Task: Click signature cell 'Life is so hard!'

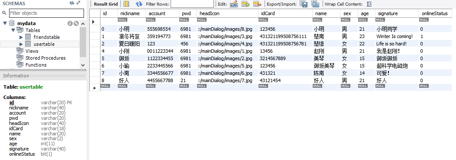Action: [x=397, y=44]
